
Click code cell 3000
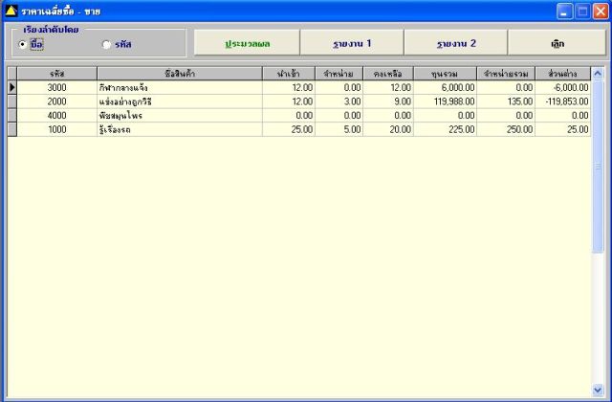coord(57,87)
